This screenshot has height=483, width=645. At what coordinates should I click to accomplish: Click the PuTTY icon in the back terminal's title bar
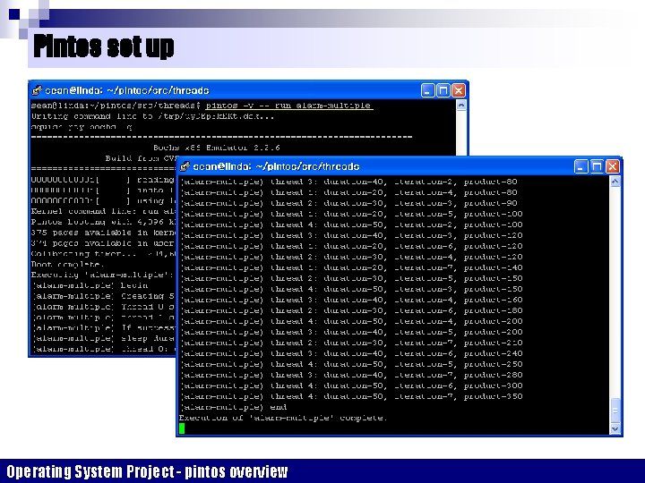[37, 90]
